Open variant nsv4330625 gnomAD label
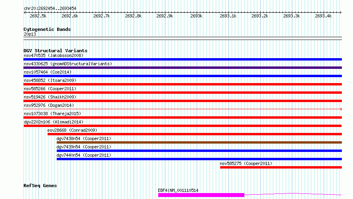This screenshot has height=199, width=353. pyautogui.click(x=68, y=64)
